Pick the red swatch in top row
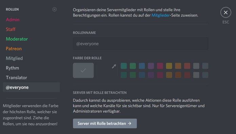 pyautogui.click(x=187, y=66)
